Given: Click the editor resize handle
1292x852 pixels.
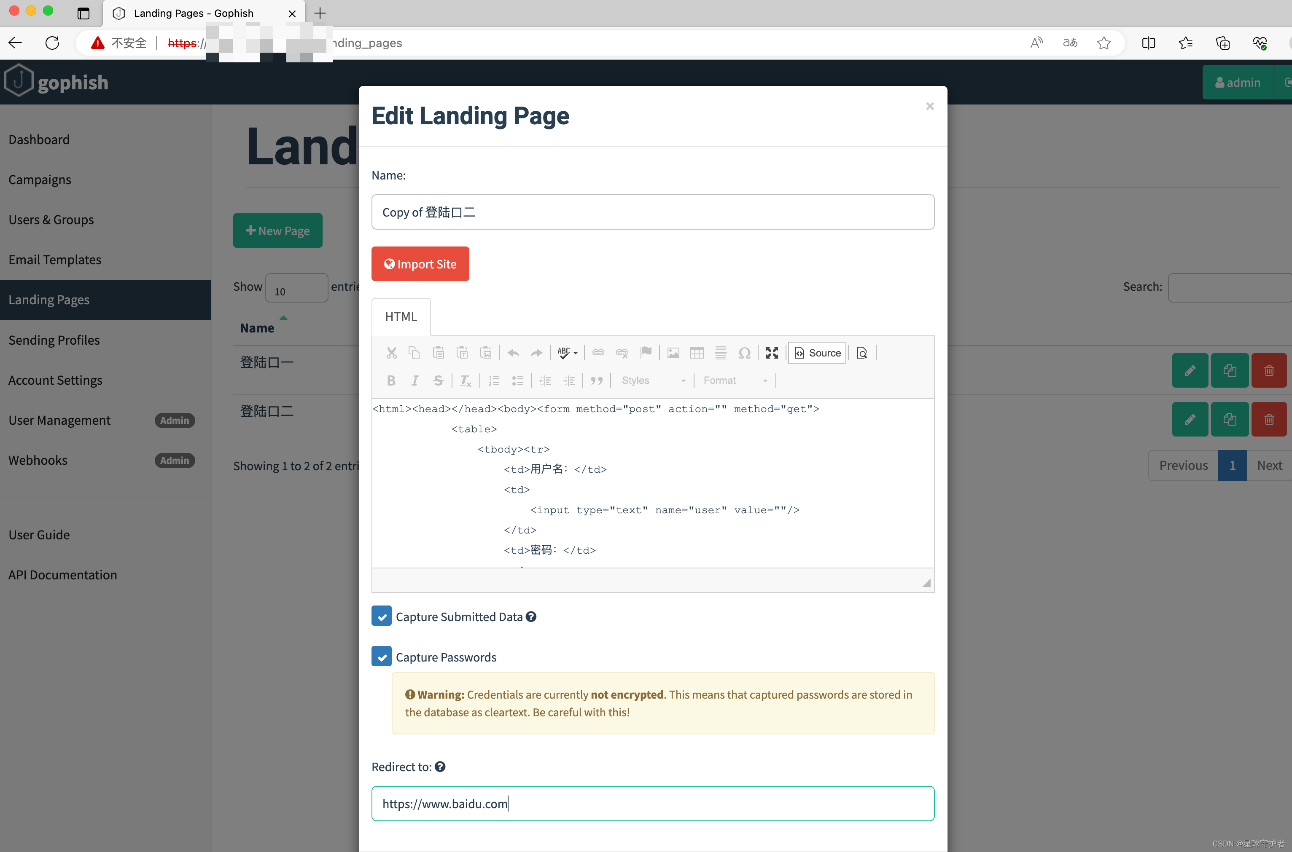Looking at the screenshot, I should click(926, 583).
